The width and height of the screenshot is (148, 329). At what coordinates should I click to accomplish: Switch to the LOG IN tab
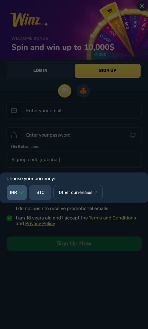coord(40,70)
